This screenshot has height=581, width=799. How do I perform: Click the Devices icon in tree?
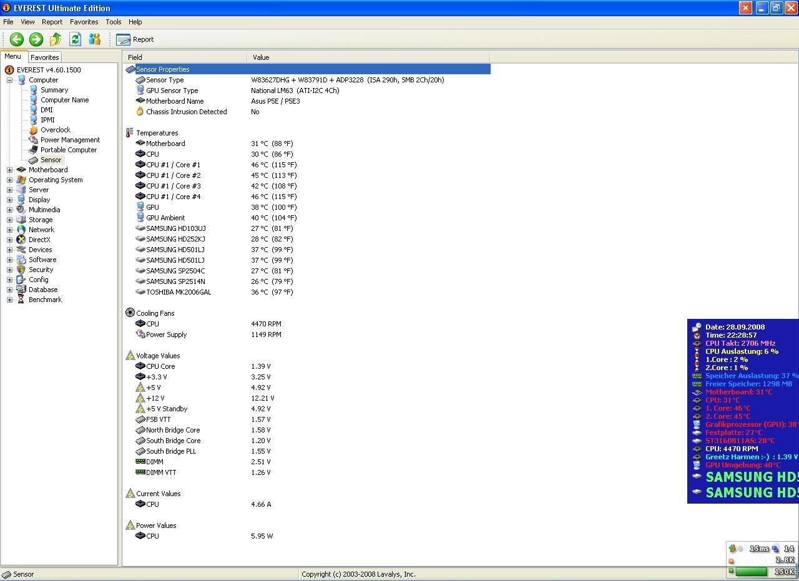[x=21, y=250]
